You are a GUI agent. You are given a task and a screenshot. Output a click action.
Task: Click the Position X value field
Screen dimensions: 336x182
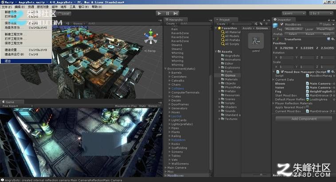pos(286,48)
